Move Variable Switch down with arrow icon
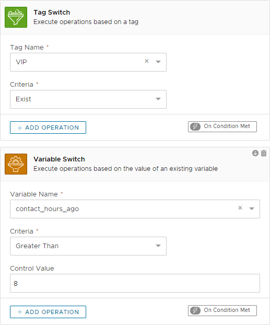The image size is (270, 325). tap(255, 153)
